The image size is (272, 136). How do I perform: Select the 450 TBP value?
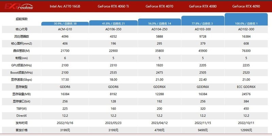pyautogui.click(x=246, y=108)
